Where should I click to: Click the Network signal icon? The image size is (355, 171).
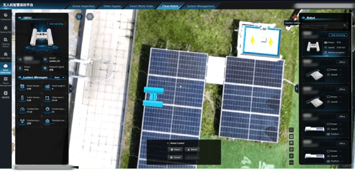(x=45, y=68)
